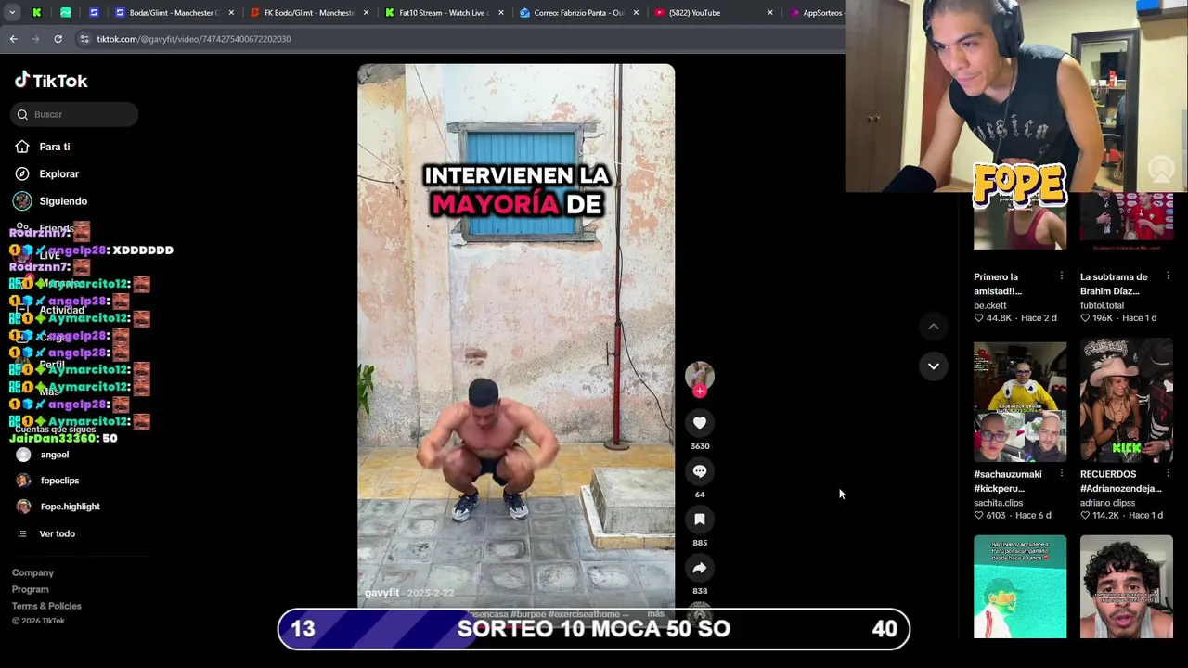Viewport: 1188px width, 668px height.
Task: Open the Terms & Policies footer link
Action: pyautogui.click(x=46, y=606)
